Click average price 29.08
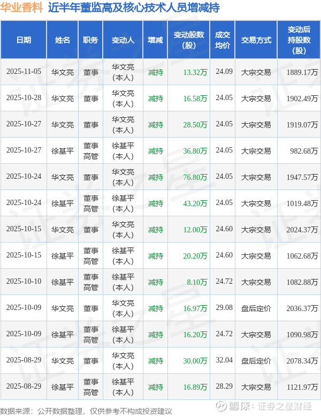Screen dimensions: 321x416 pos(224,308)
